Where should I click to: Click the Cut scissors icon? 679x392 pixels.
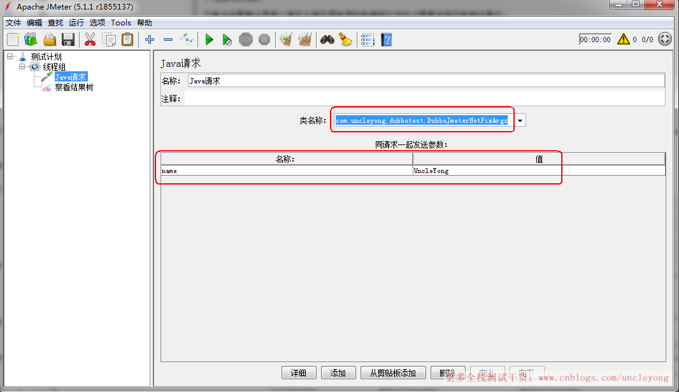(x=90, y=40)
